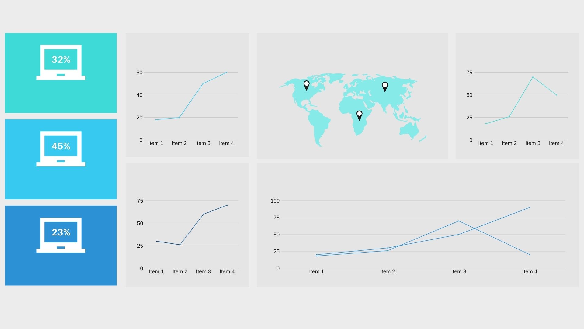Click the 60 peak point in the top-left chart
The height and width of the screenshot is (329, 584).
click(x=226, y=73)
